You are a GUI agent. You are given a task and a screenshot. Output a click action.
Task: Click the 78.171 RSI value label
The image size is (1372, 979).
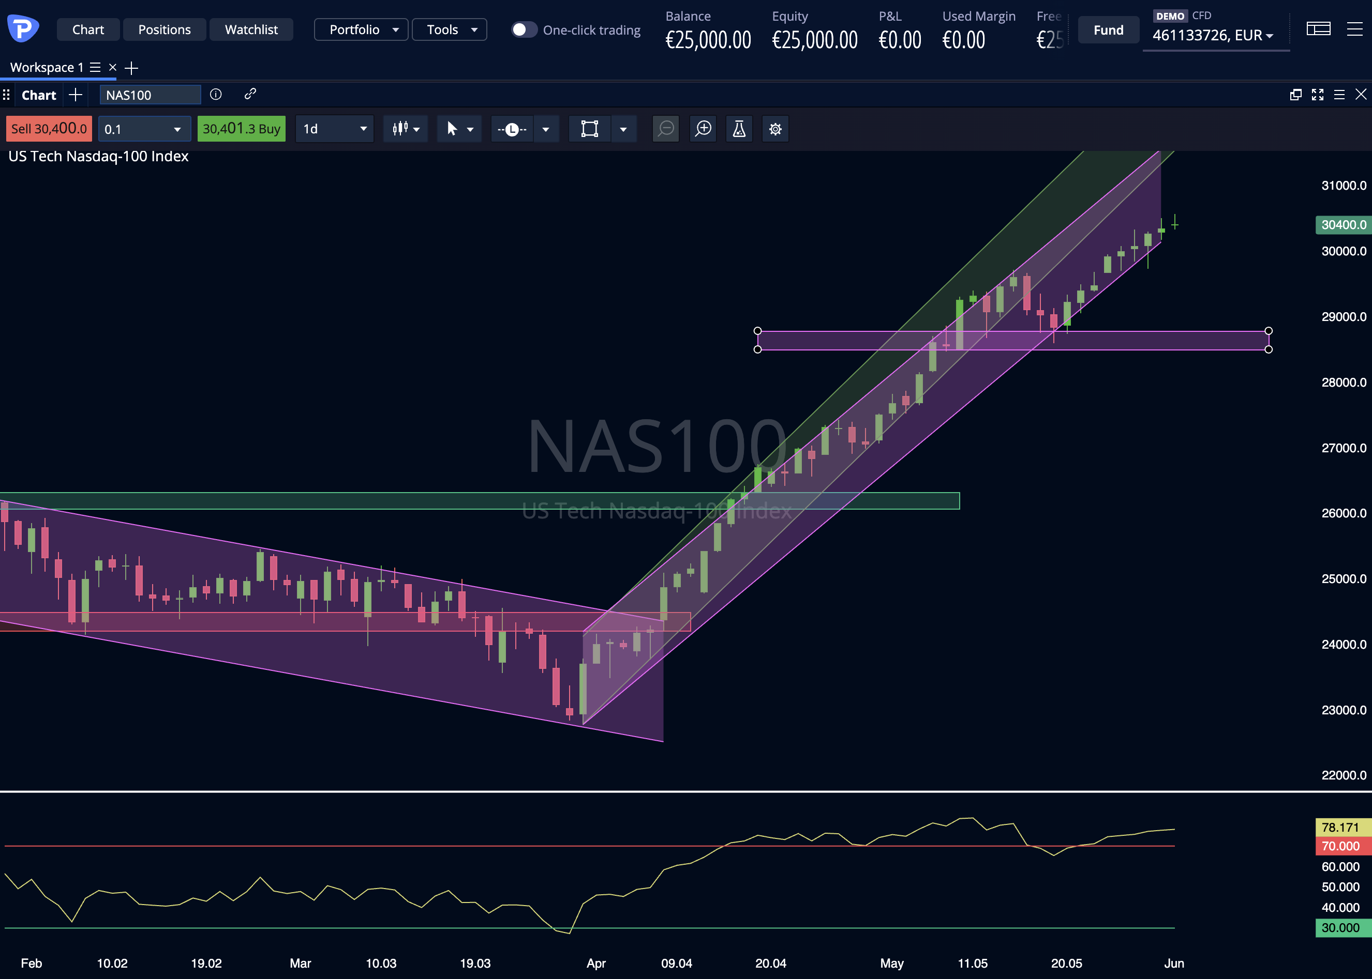(x=1343, y=827)
